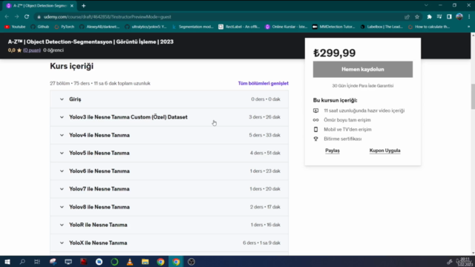Open the Online Kurslar bookmark
Image resolution: width=475 pixels, height=267 pixels.
coord(286,27)
